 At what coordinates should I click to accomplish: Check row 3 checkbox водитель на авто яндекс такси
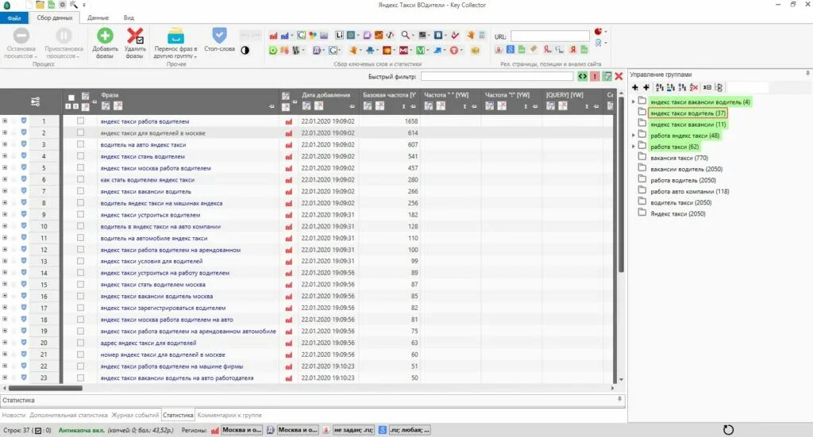tap(80, 144)
